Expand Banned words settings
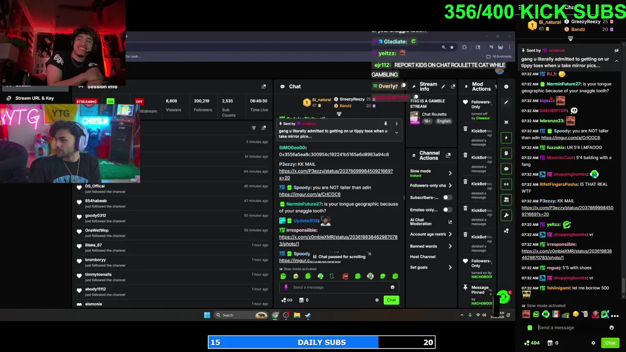 click(x=450, y=246)
